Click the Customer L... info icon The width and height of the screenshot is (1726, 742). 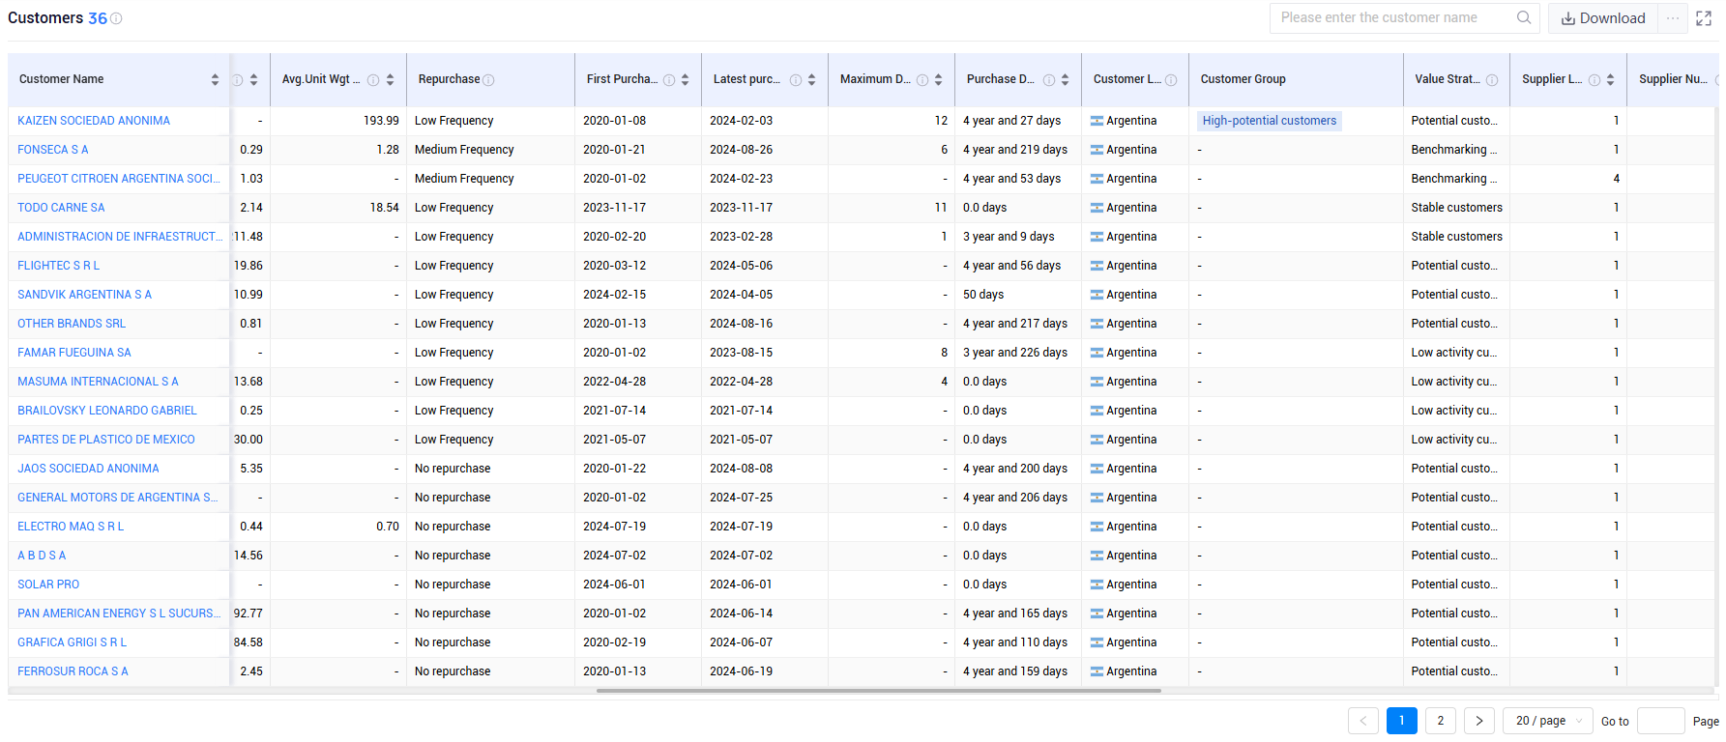pyautogui.click(x=1171, y=80)
